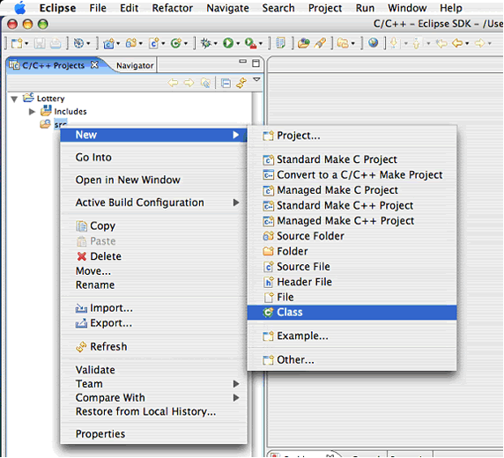Screen dimensions: 504x458
Task: Click the Last Edit Location icon
Action: tap(441, 43)
